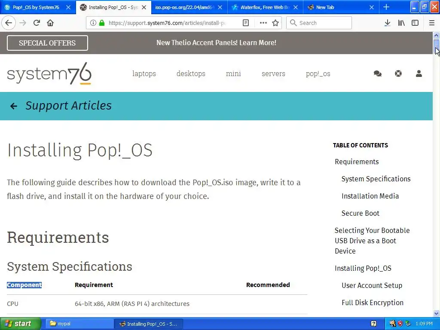Open the desktops menu item
This screenshot has width=440, height=330.
(191, 73)
